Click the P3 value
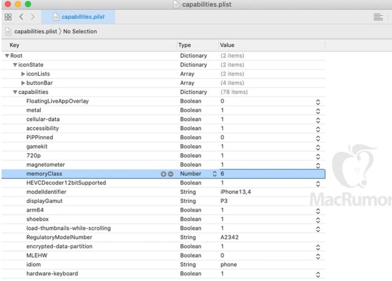This screenshot has width=392, height=281. 224,201
